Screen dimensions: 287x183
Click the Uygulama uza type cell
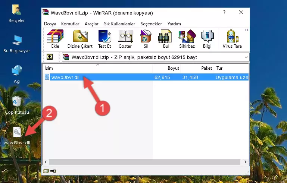tap(232, 77)
